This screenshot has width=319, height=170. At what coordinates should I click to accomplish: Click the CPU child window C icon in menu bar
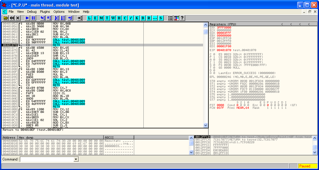point(4,12)
